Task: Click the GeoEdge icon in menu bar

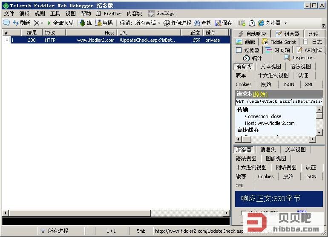Action: pos(151,14)
